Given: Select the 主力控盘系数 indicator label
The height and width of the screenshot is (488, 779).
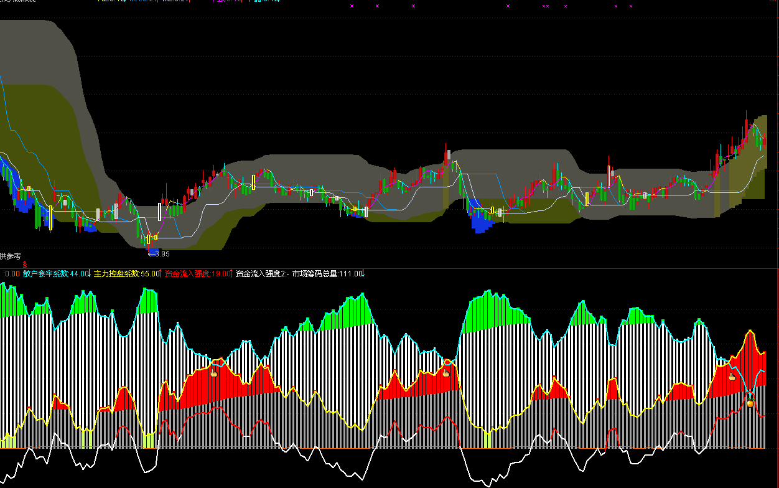Looking at the screenshot, I should click(x=116, y=273).
